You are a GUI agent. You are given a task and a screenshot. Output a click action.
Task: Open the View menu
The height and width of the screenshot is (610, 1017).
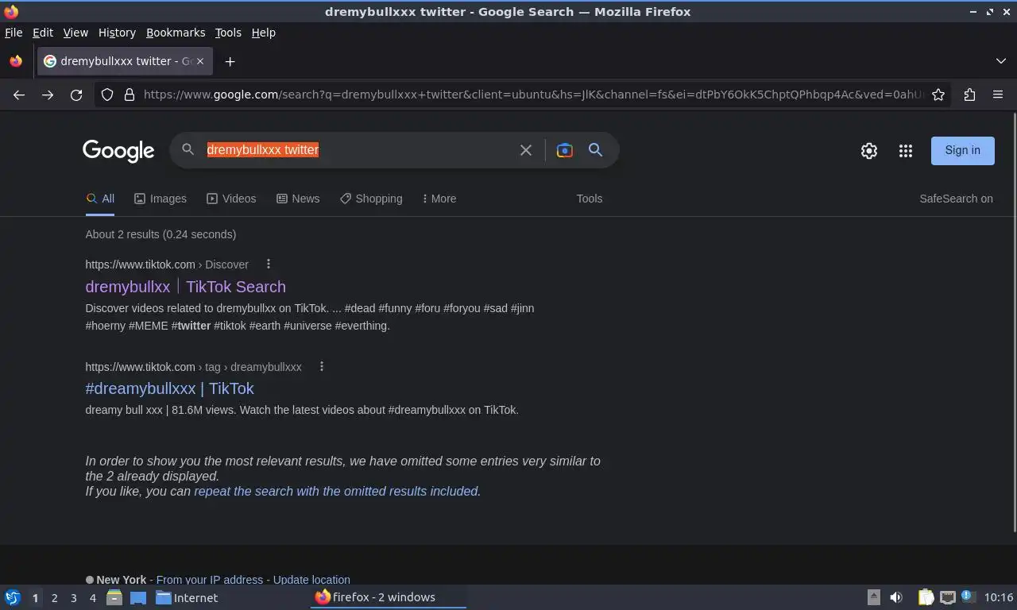click(x=75, y=33)
